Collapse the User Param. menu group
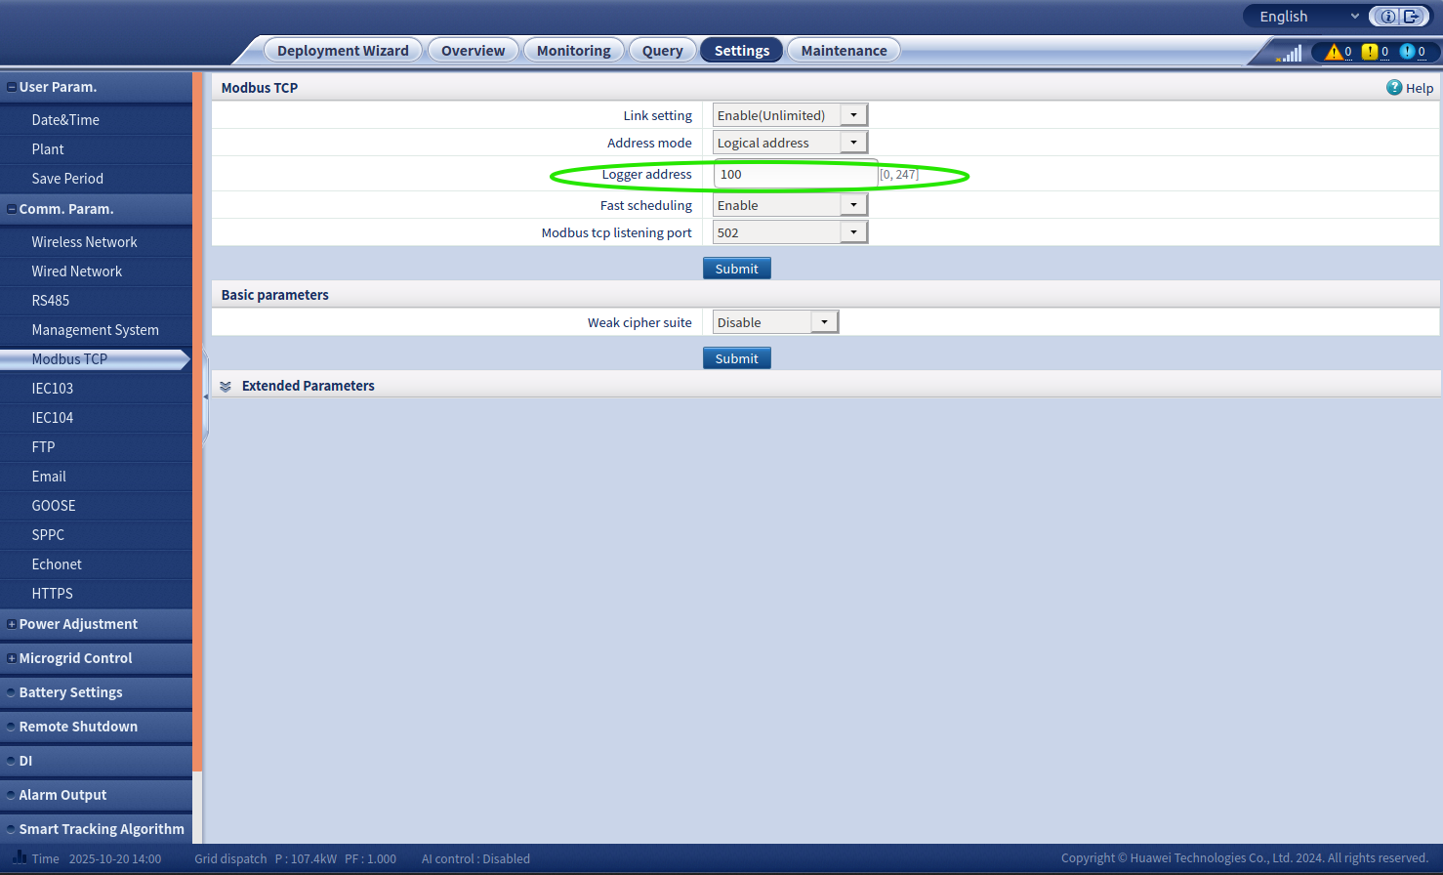This screenshot has height=875, width=1443. click(12, 87)
